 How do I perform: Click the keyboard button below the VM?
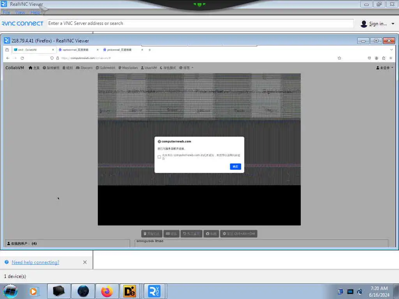coord(171,234)
